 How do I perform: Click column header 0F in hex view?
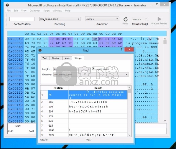click(120, 34)
